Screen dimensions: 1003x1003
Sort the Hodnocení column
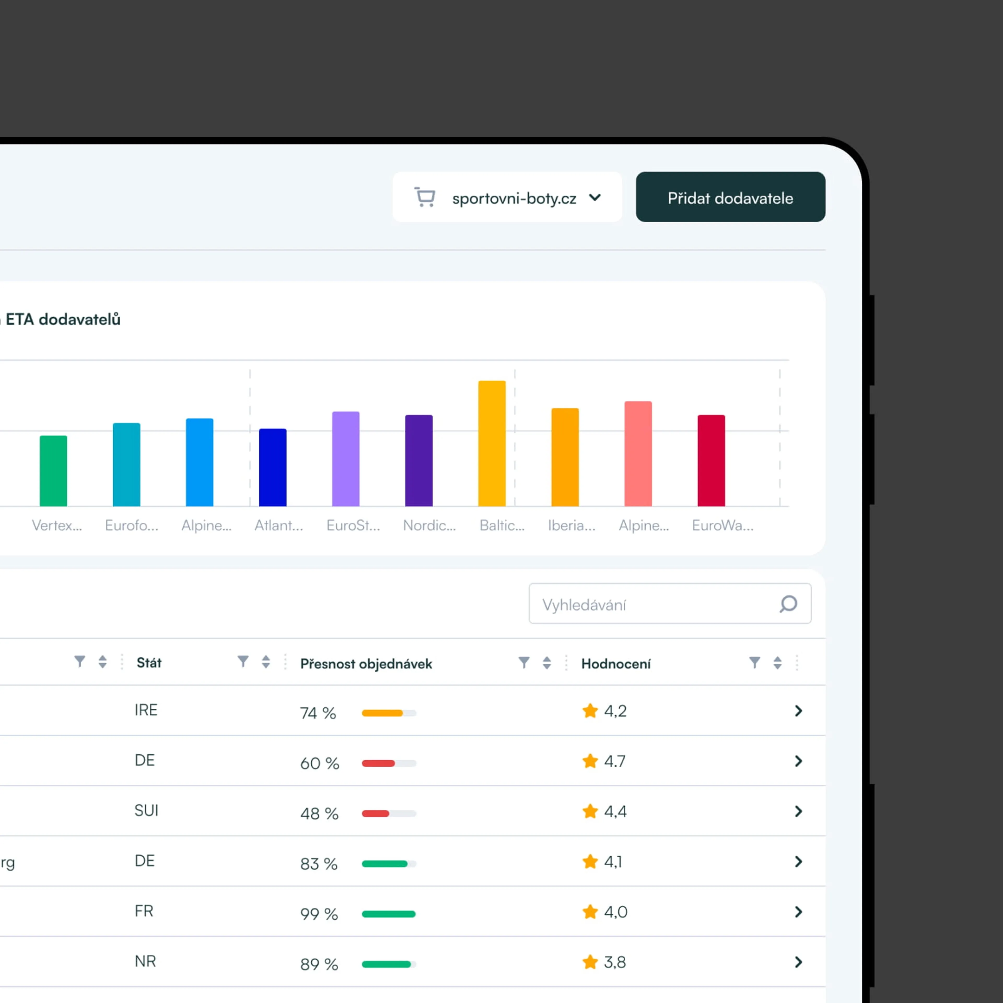point(777,662)
